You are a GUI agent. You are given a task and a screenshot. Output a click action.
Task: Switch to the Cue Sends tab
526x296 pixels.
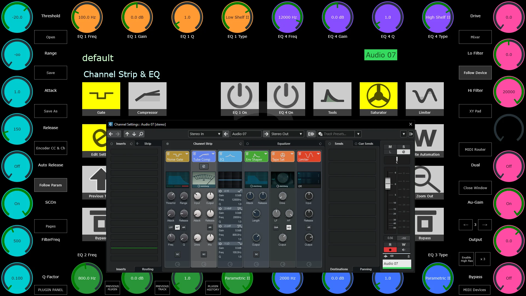(366, 144)
